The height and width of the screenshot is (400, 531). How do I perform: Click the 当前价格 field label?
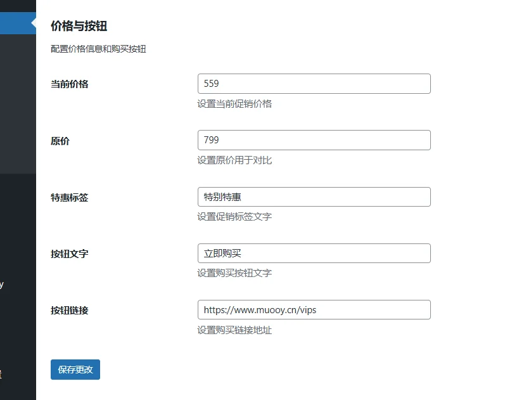coord(69,84)
